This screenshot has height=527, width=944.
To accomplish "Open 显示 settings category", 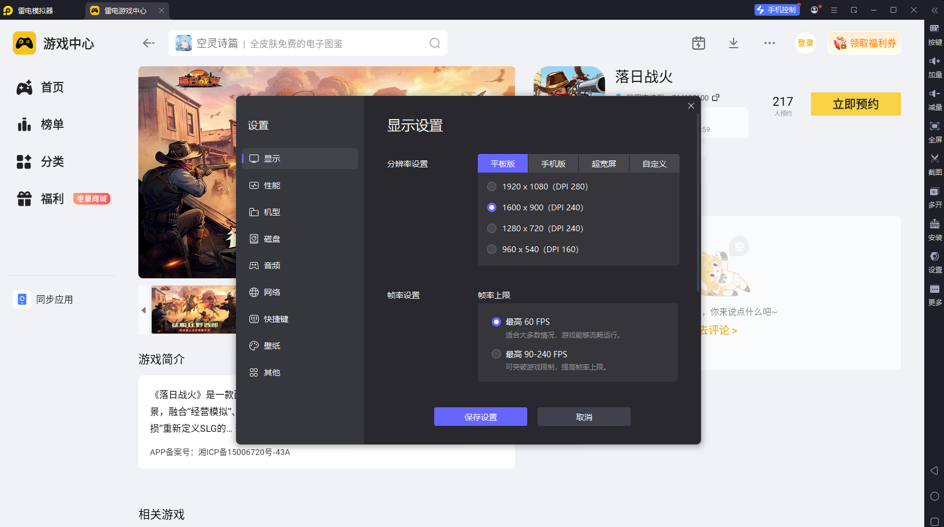I will coord(300,159).
